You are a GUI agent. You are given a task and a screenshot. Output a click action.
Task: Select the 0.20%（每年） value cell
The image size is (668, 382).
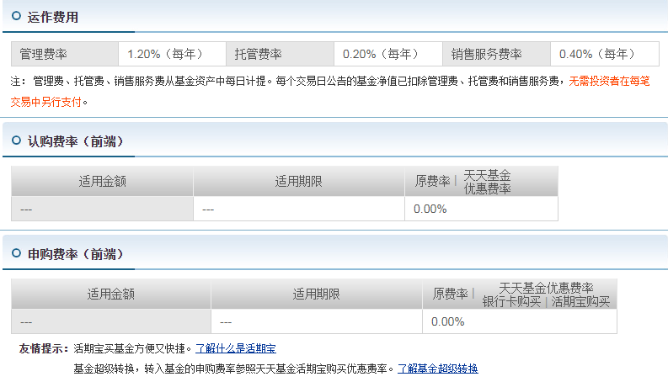[388, 54]
